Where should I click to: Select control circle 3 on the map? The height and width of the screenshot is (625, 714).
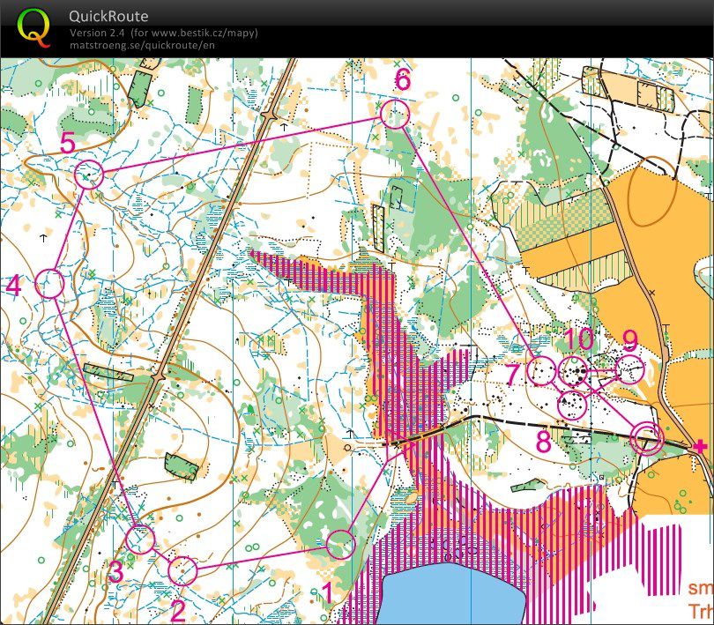pyautogui.click(x=141, y=539)
